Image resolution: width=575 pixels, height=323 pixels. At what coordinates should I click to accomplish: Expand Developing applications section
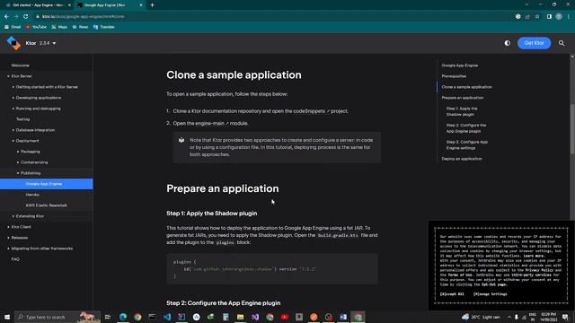[13, 98]
